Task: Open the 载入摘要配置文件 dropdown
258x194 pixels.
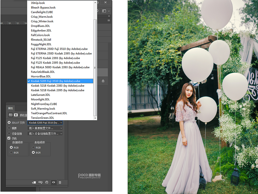Action: (45, 128)
